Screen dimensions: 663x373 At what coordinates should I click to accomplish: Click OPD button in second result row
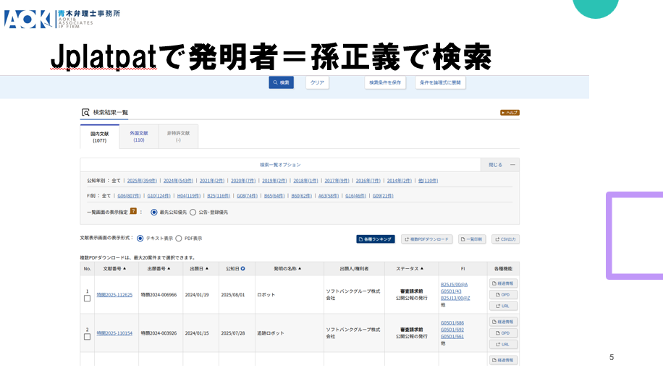coord(504,333)
